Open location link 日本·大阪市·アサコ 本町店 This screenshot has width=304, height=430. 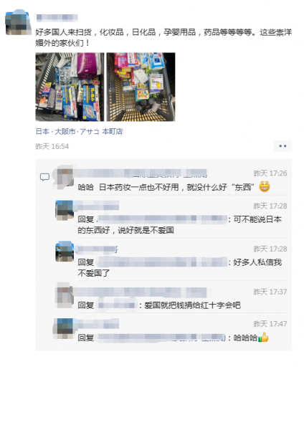click(x=79, y=132)
